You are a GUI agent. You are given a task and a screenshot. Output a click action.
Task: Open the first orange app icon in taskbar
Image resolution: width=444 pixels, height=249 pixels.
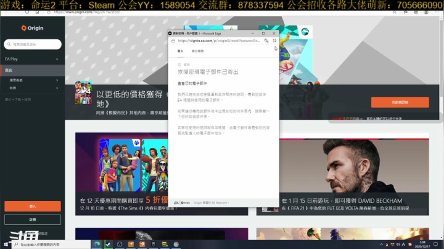coord(131,244)
